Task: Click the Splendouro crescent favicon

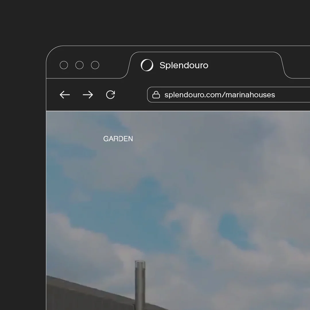Action: [147, 65]
